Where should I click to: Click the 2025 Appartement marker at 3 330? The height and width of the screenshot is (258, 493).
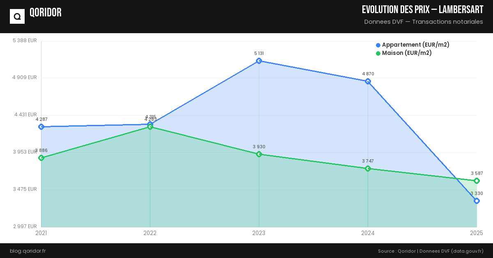(x=477, y=201)
